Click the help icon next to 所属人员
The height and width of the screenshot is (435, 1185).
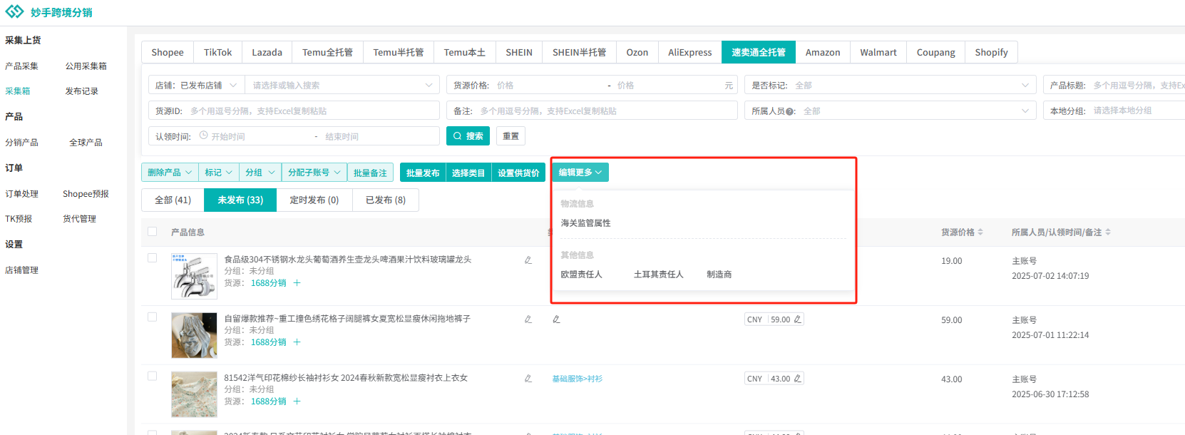point(790,111)
